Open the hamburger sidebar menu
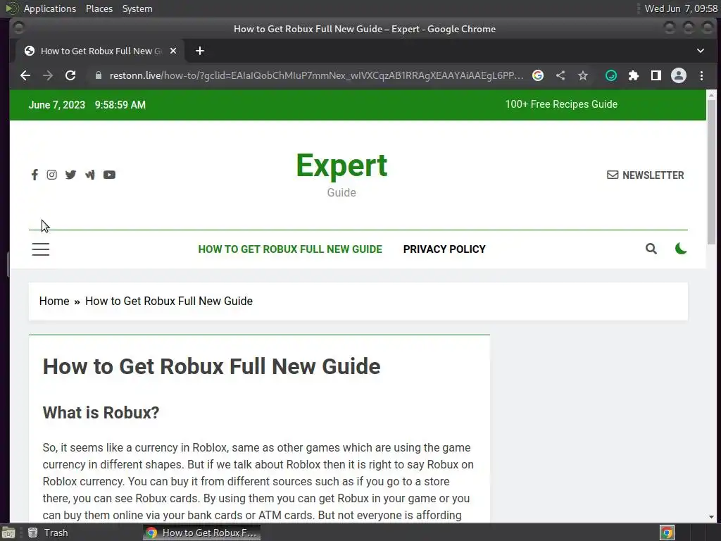Viewport: 721px width, 541px height. [41, 249]
